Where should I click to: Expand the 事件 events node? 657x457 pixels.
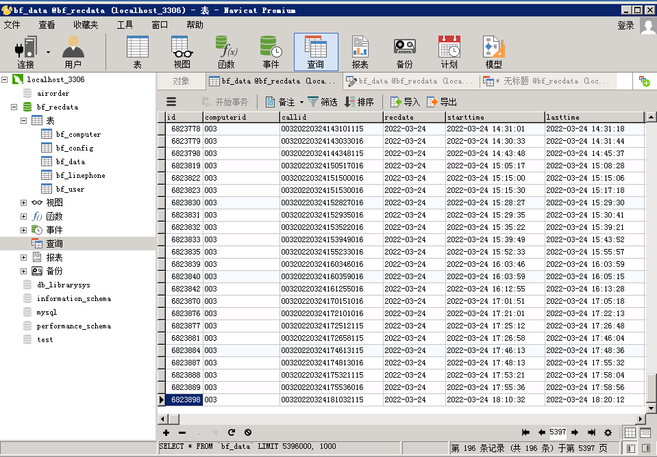[x=23, y=230]
